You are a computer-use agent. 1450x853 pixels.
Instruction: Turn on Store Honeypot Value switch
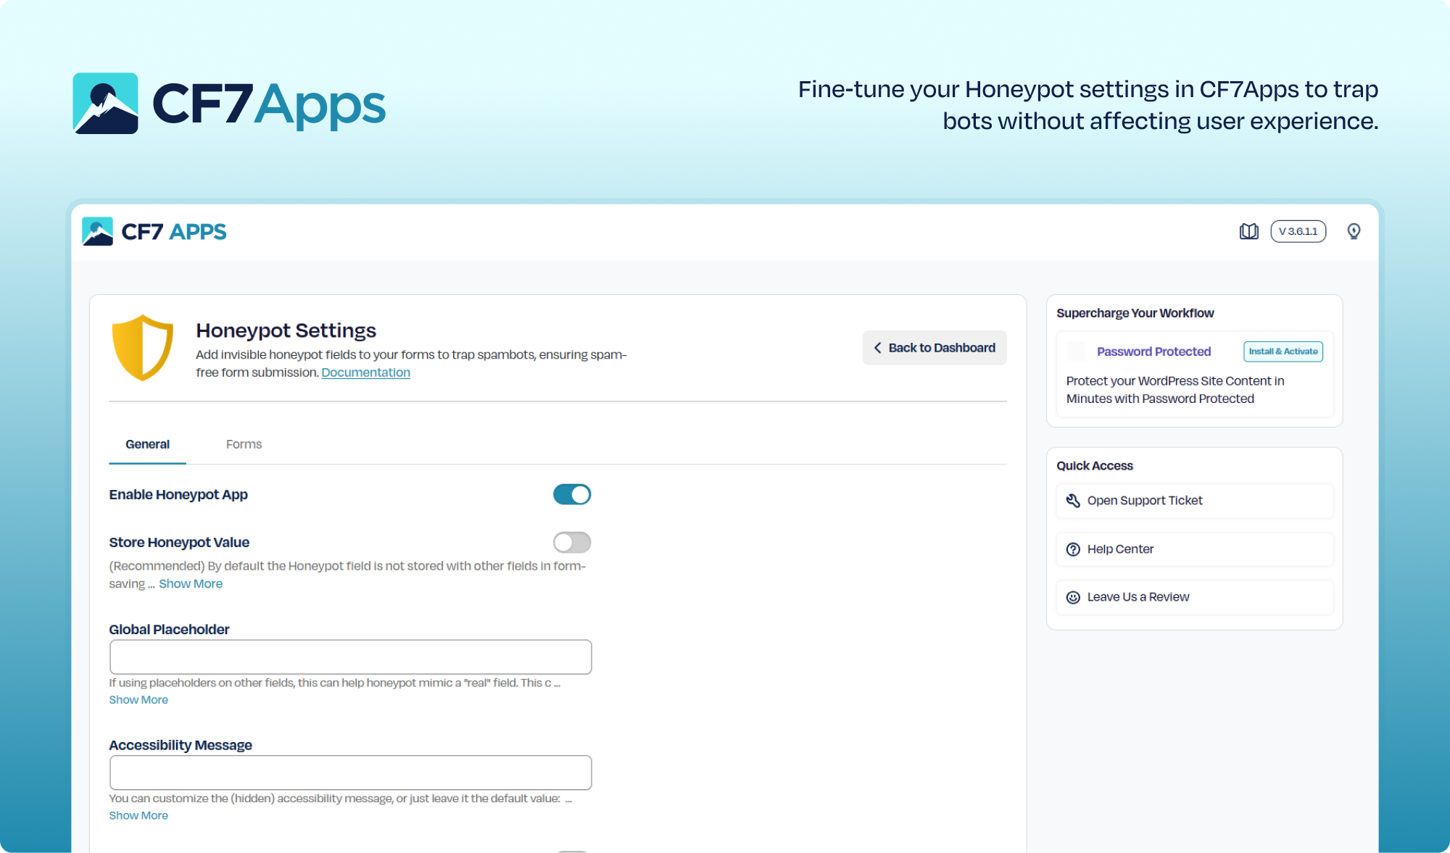pos(572,542)
